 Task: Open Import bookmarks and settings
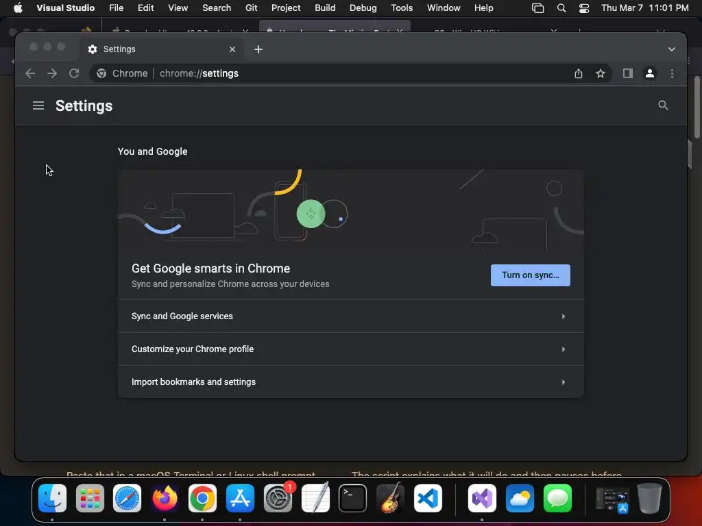(350, 382)
